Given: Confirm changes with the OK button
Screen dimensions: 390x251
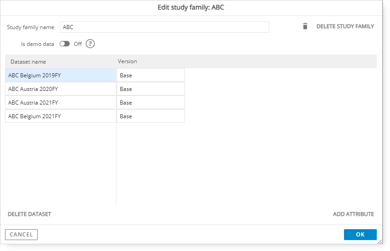Looking at the screenshot, I should pos(360,235).
